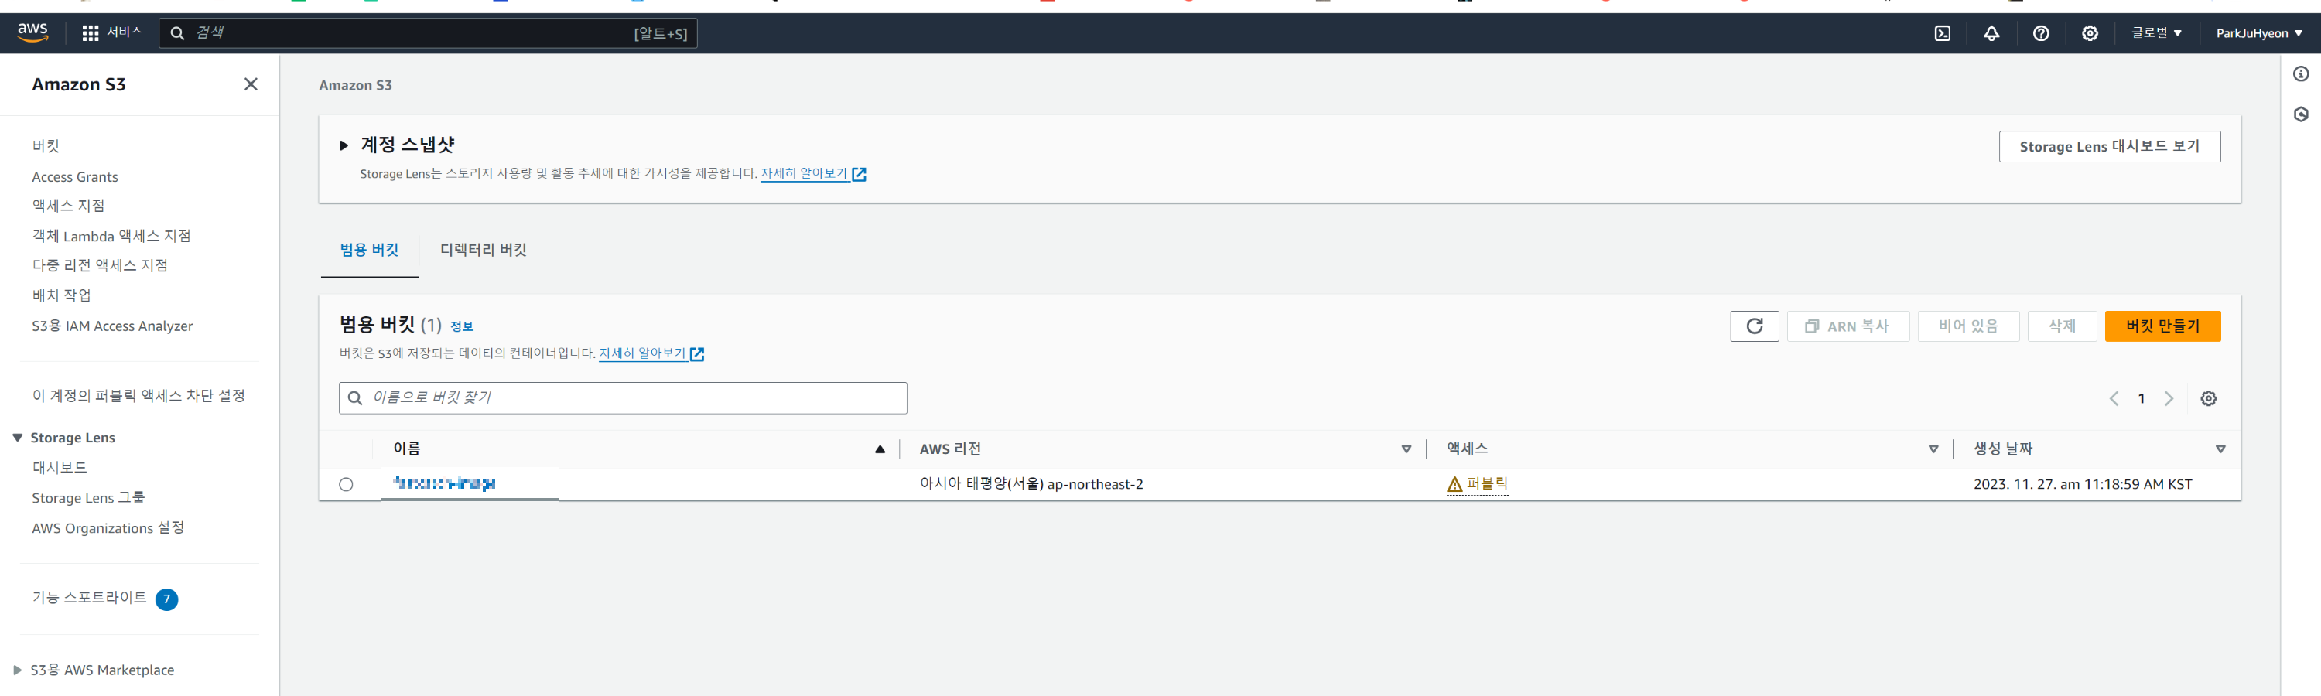Go to next page of buckets
Screen dimensions: 2321x696
(x=2169, y=398)
